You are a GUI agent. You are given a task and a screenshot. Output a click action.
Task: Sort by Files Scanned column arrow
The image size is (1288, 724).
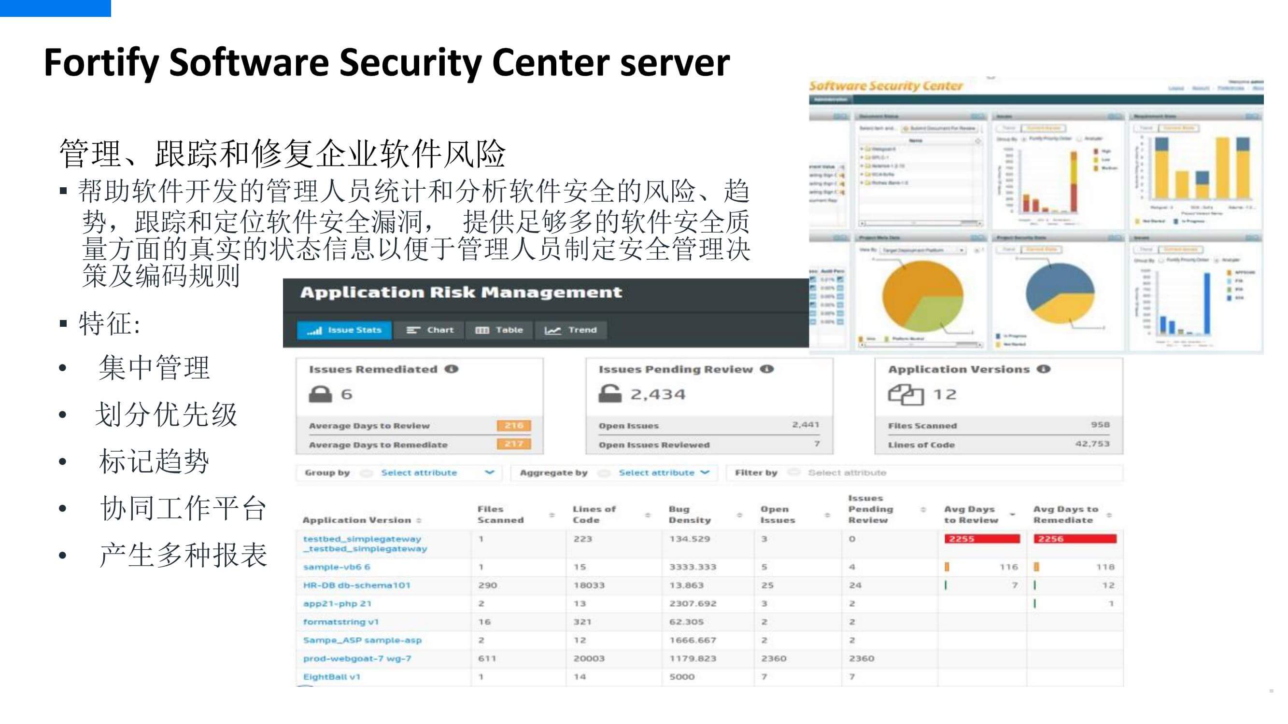552,515
